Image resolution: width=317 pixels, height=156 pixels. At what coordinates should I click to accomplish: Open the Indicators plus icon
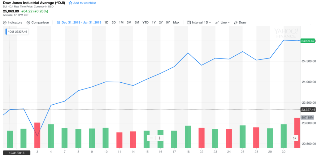tap(5, 23)
